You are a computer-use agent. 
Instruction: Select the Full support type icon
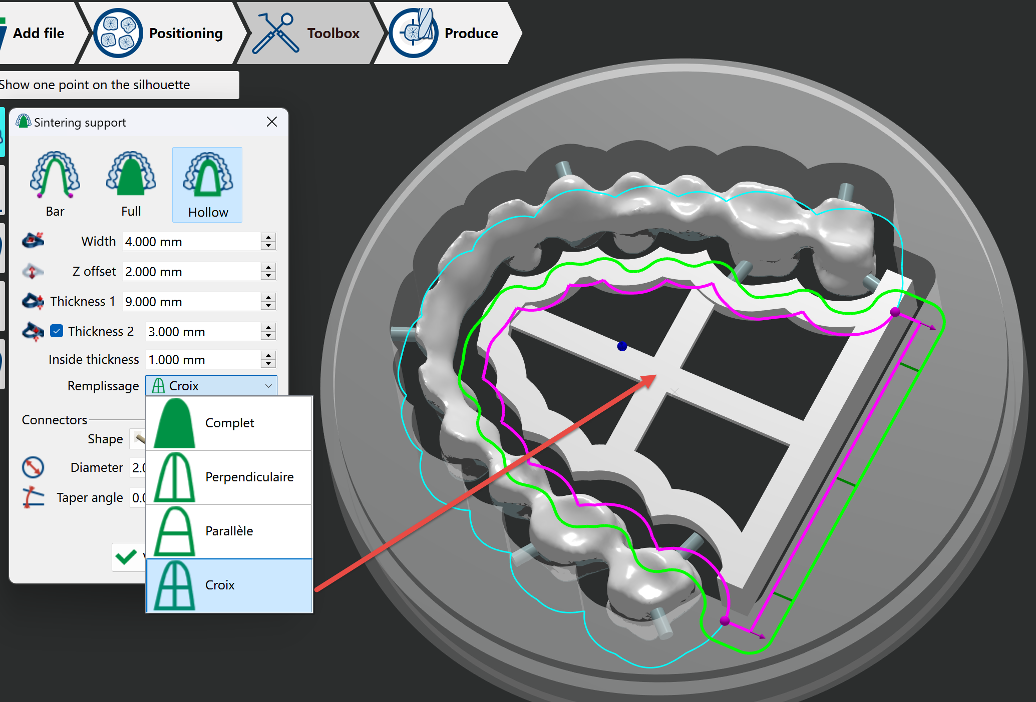pyautogui.click(x=131, y=174)
